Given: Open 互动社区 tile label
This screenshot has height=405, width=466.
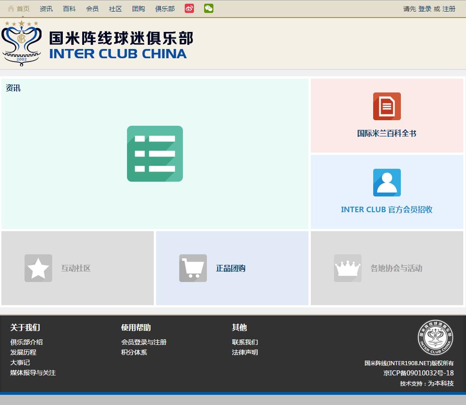Looking at the screenshot, I should coord(76,269).
